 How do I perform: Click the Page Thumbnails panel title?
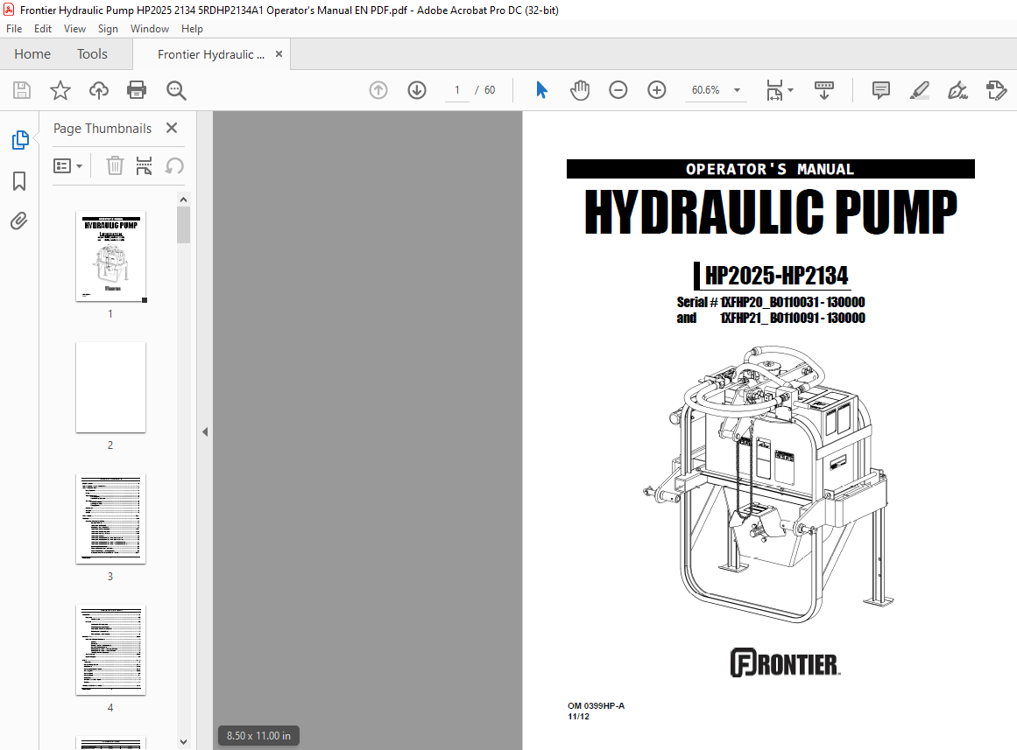102,129
